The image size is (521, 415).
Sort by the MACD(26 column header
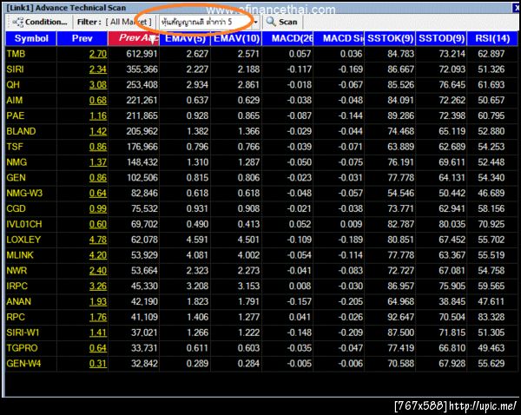tap(287, 38)
